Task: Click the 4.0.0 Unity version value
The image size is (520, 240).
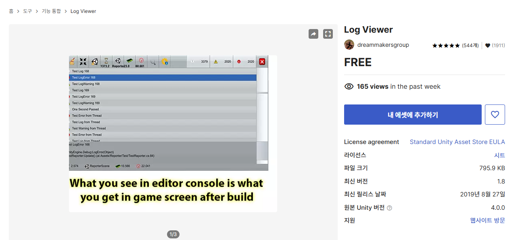Action: coord(497,208)
